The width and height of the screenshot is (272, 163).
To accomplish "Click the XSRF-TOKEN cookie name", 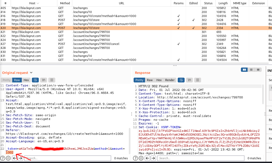I will (170, 127).
